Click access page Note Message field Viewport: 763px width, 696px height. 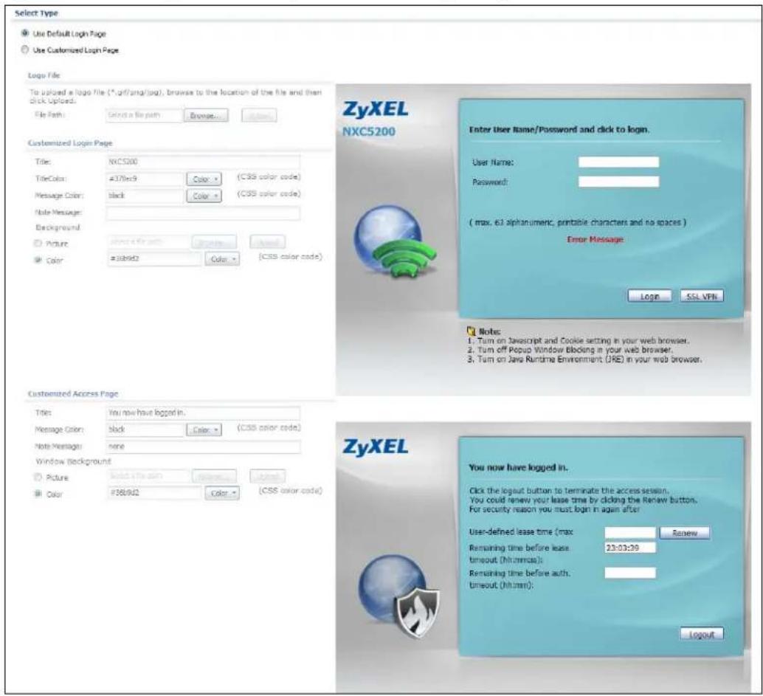[203, 447]
